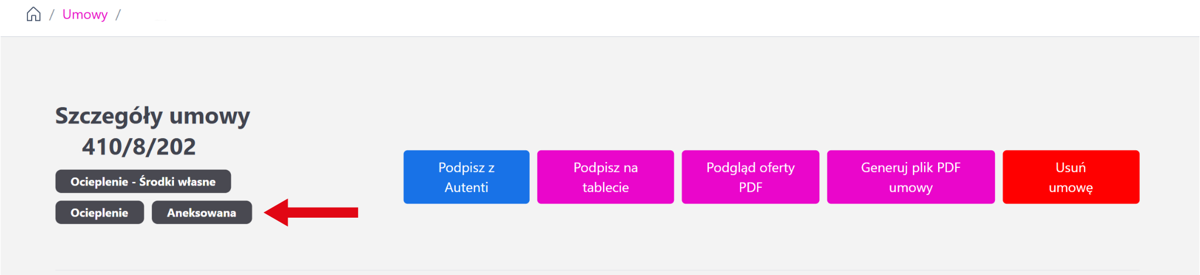
Task: Open the Umowy breadcrumb link
Action: (85, 15)
